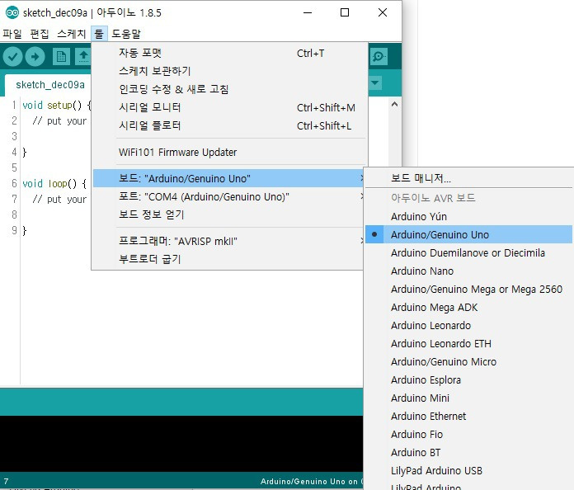Choose Arduino Ethernet board
Image resolution: width=574 pixels, height=490 pixels.
tap(468, 416)
